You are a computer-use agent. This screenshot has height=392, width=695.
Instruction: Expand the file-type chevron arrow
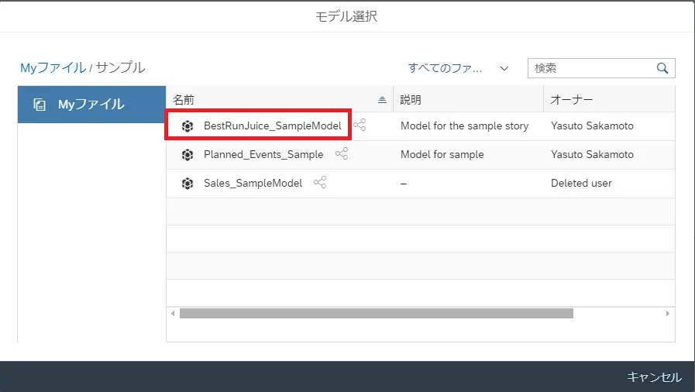tap(504, 69)
